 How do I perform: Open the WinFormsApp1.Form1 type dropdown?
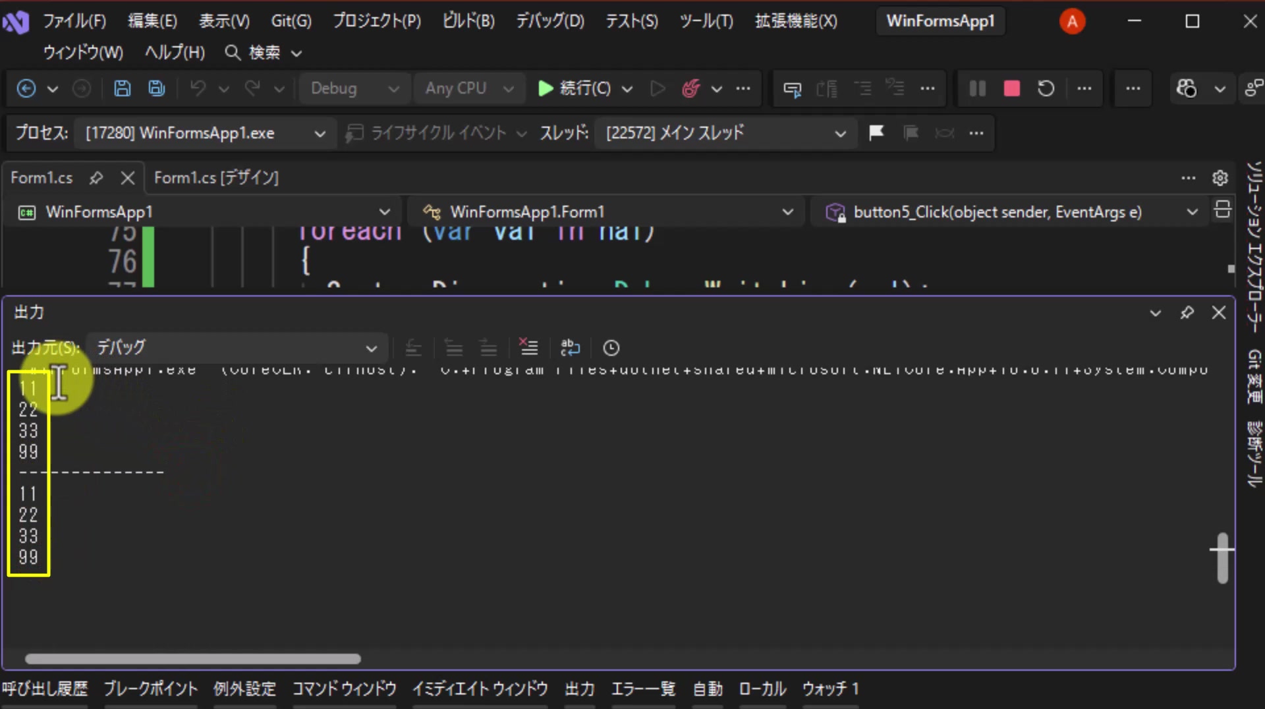pyautogui.click(x=605, y=212)
